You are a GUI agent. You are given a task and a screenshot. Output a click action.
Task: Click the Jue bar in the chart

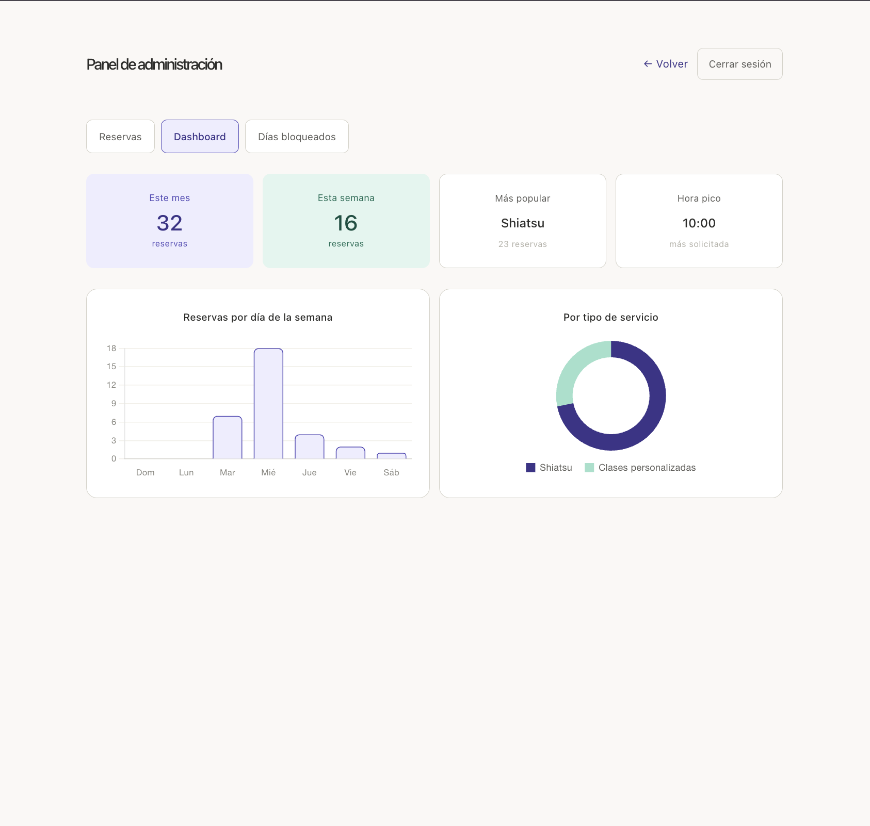click(x=310, y=447)
